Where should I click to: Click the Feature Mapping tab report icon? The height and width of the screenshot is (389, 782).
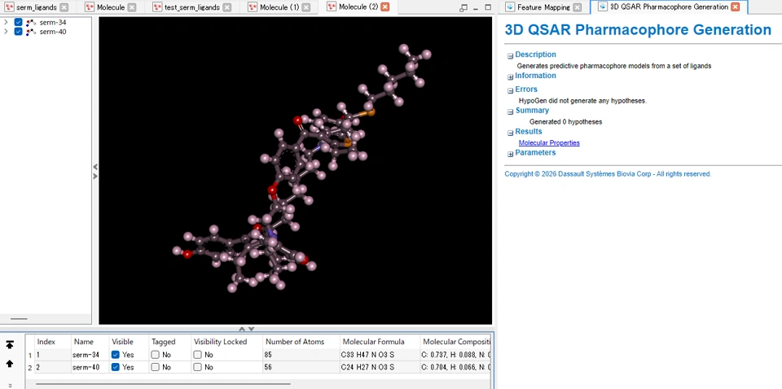(510, 7)
